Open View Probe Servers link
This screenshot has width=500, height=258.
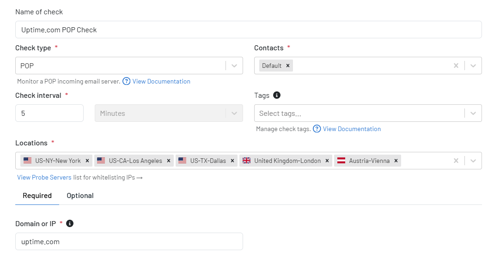(44, 177)
